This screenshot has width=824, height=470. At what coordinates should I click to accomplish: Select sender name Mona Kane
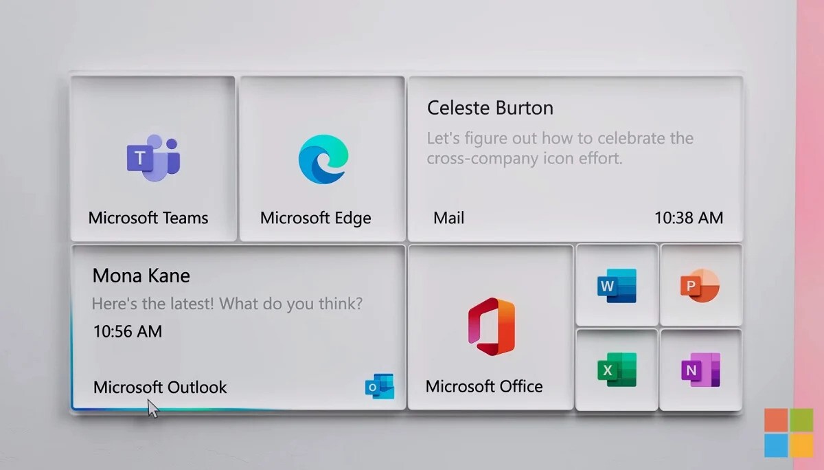pyautogui.click(x=141, y=276)
